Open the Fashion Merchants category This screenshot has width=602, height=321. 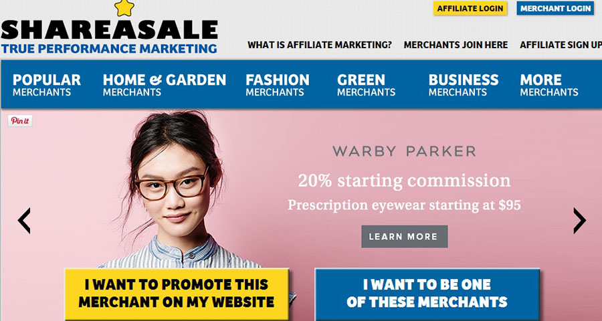[277, 85]
